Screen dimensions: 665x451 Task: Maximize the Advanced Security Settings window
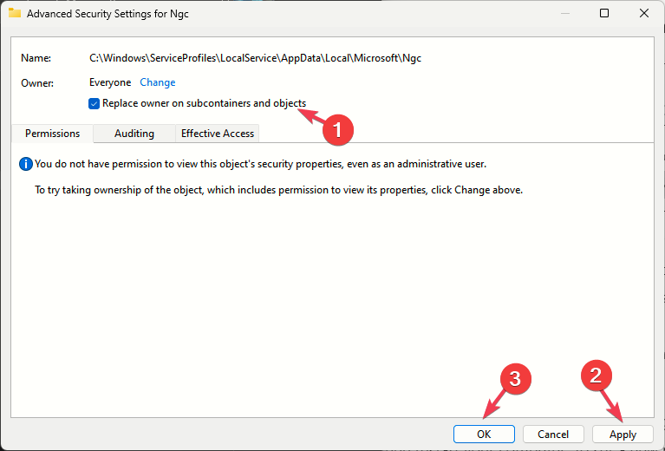pyautogui.click(x=604, y=13)
